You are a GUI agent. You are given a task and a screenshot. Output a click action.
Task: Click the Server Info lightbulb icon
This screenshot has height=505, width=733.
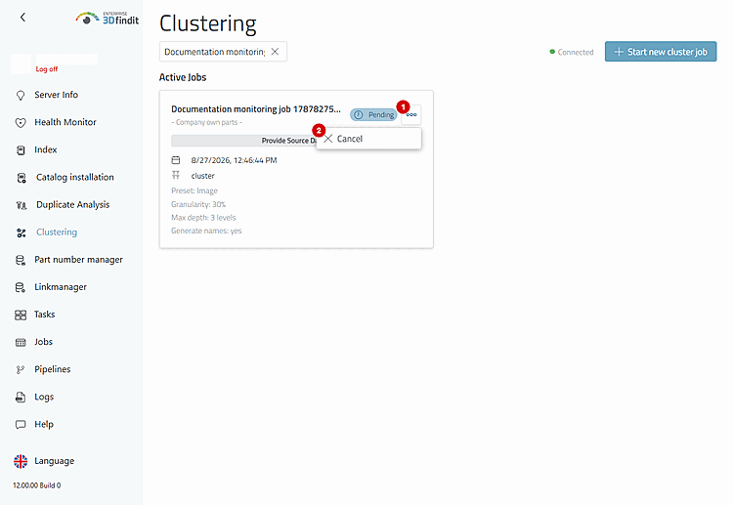click(x=21, y=96)
